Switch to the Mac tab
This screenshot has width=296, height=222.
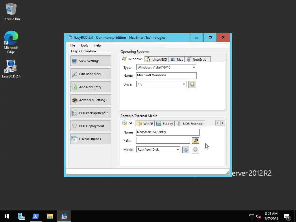click(x=177, y=60)
